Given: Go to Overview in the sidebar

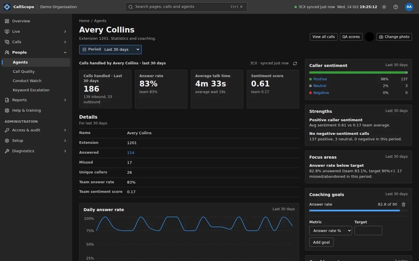Looking at the screenshot, I should tap(36, 21).
